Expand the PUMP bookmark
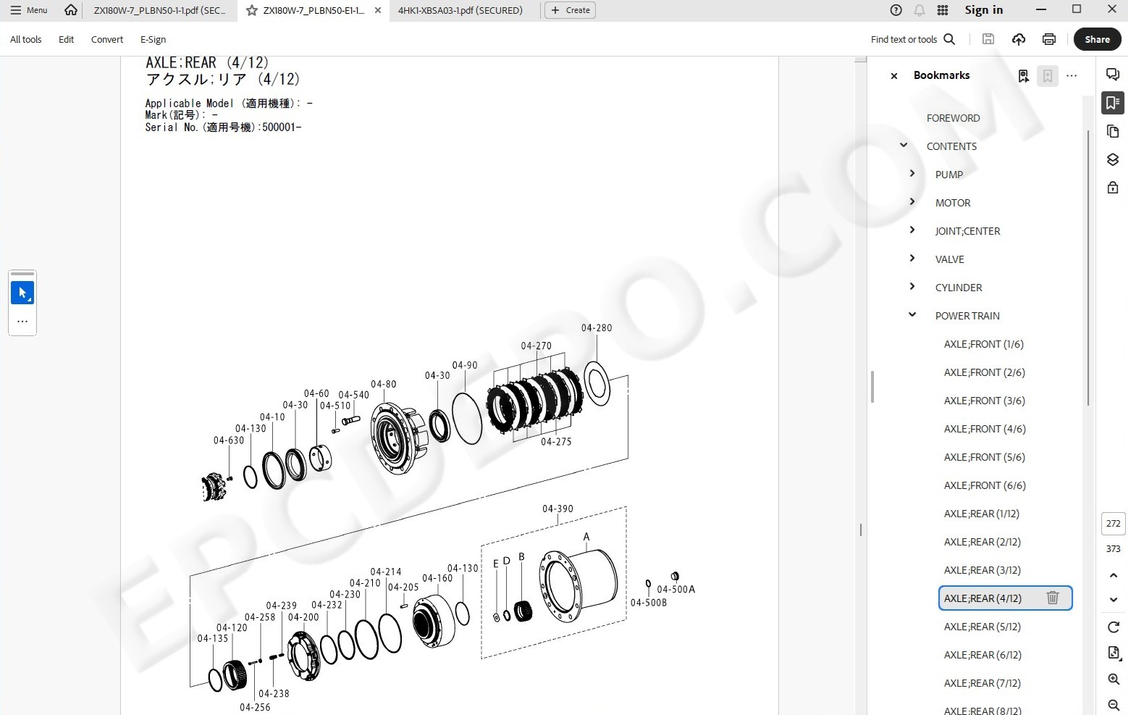The image size is (1128, 715). (912, 174)
